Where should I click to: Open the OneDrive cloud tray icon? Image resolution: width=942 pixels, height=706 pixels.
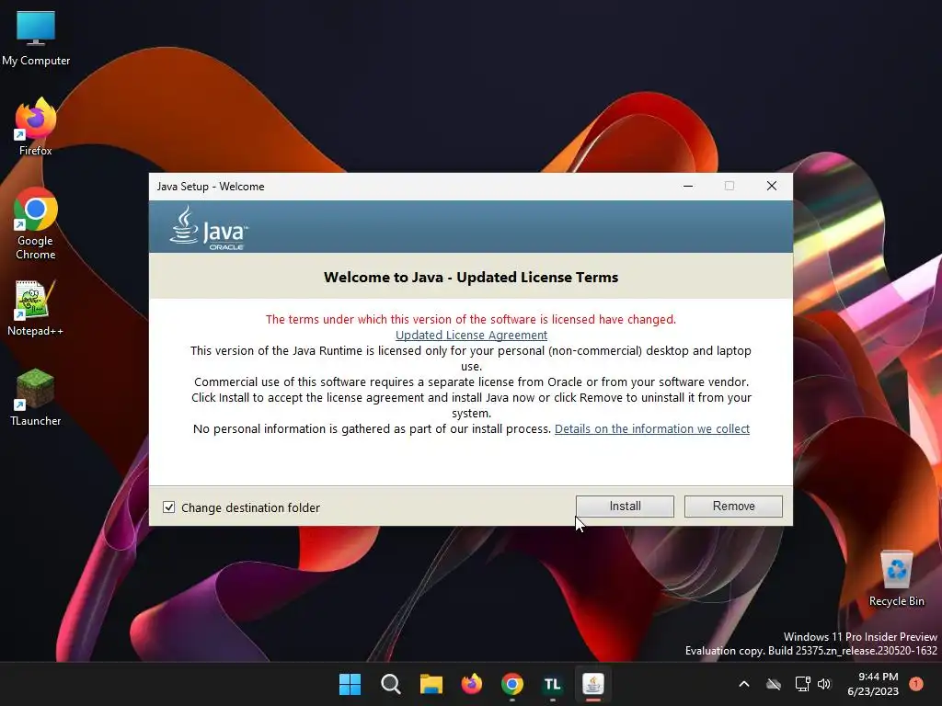774,684
